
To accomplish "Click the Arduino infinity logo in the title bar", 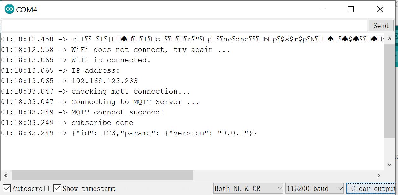I will [x=9, y=9].
